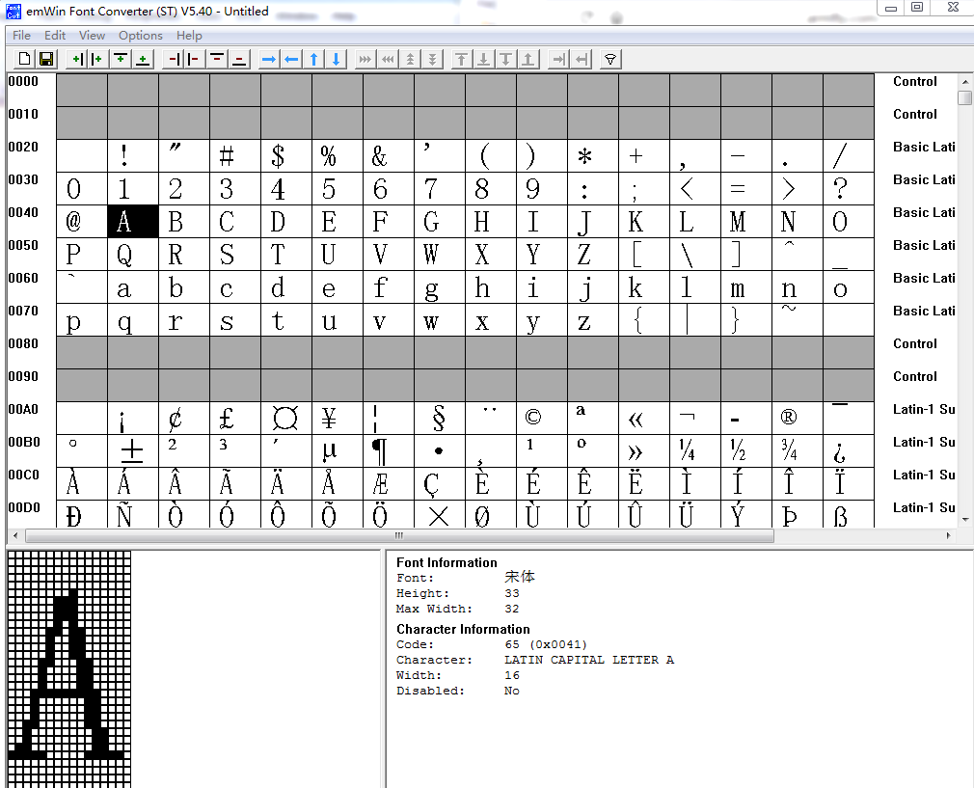
Task: Click the funnel filter icon in toolbar
Action: click(609, 59)
